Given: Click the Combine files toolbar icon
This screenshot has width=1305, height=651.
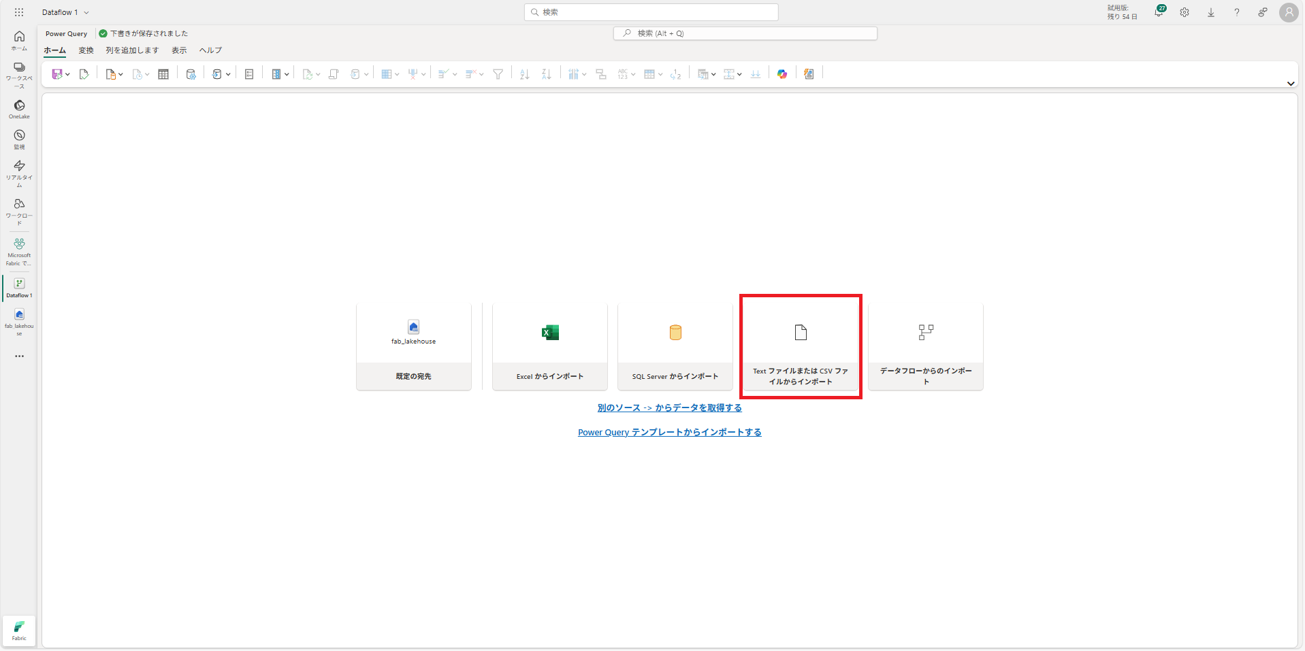Looking at the screenshot, I should (756, 74).
